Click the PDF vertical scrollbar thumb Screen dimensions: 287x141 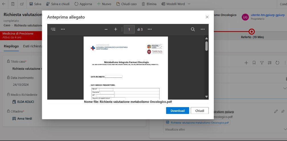click(x=206, y=46)
